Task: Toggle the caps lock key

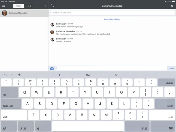Action: [11, 104]
